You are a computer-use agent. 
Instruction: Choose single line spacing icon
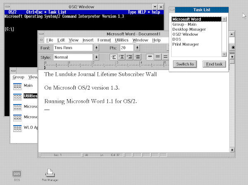click(x=150, y=57)
